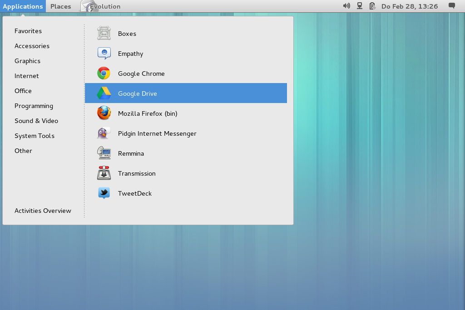Image resolution: width=465 pixels, height=310 pixels.
Task: Click the 'TweetDeck' text label
Action: coord(134,193)
